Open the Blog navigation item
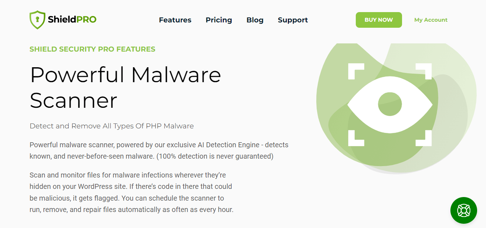 click(255, 20)
